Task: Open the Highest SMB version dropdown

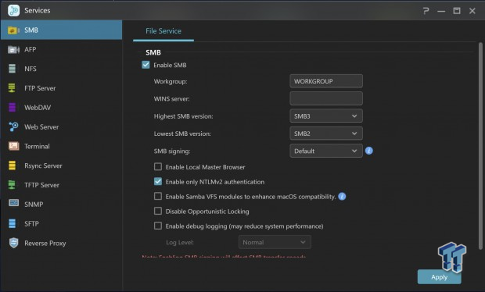Action: [x=326, y=116]
